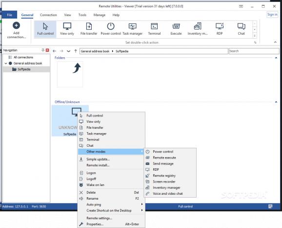Open the navigation history dropdown
This screenshot has width=282, height=228.
pos(68,51)
